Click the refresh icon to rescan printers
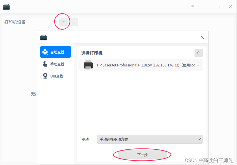 click(199, 53)
